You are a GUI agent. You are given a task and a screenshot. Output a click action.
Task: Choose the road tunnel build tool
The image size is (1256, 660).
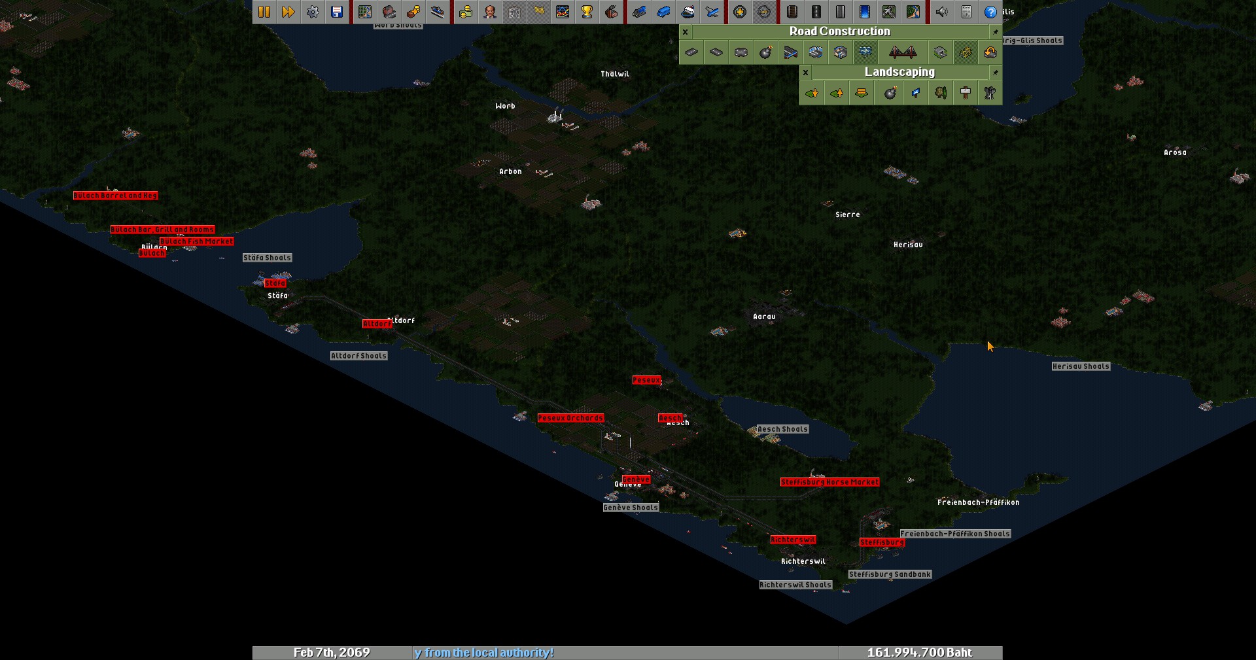(x=940, y=52)
